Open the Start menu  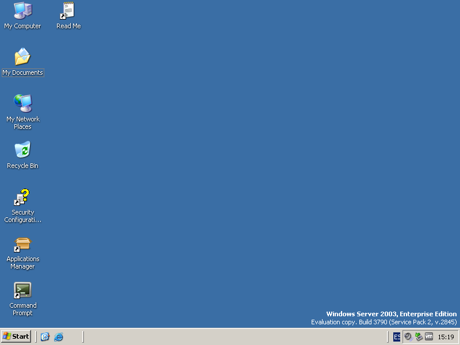pos(16,336)
